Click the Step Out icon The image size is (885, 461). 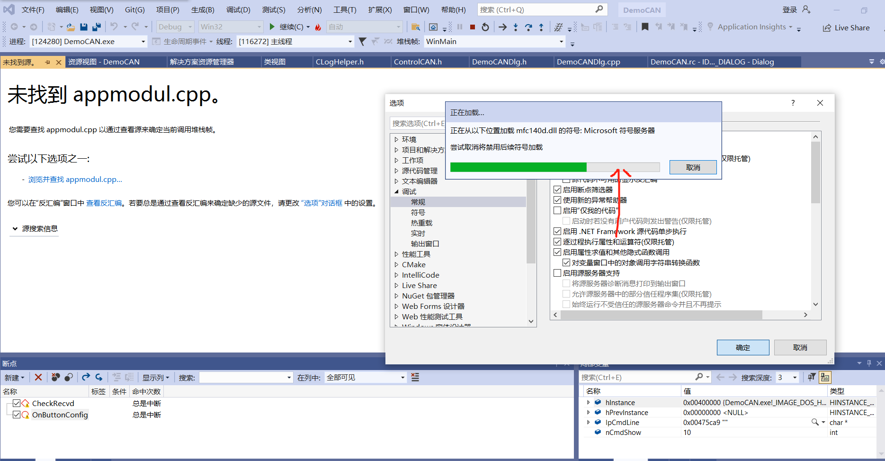pos(541,27)
